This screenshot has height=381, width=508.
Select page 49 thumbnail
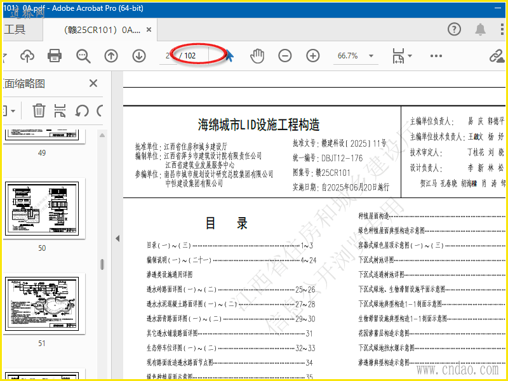42,135
